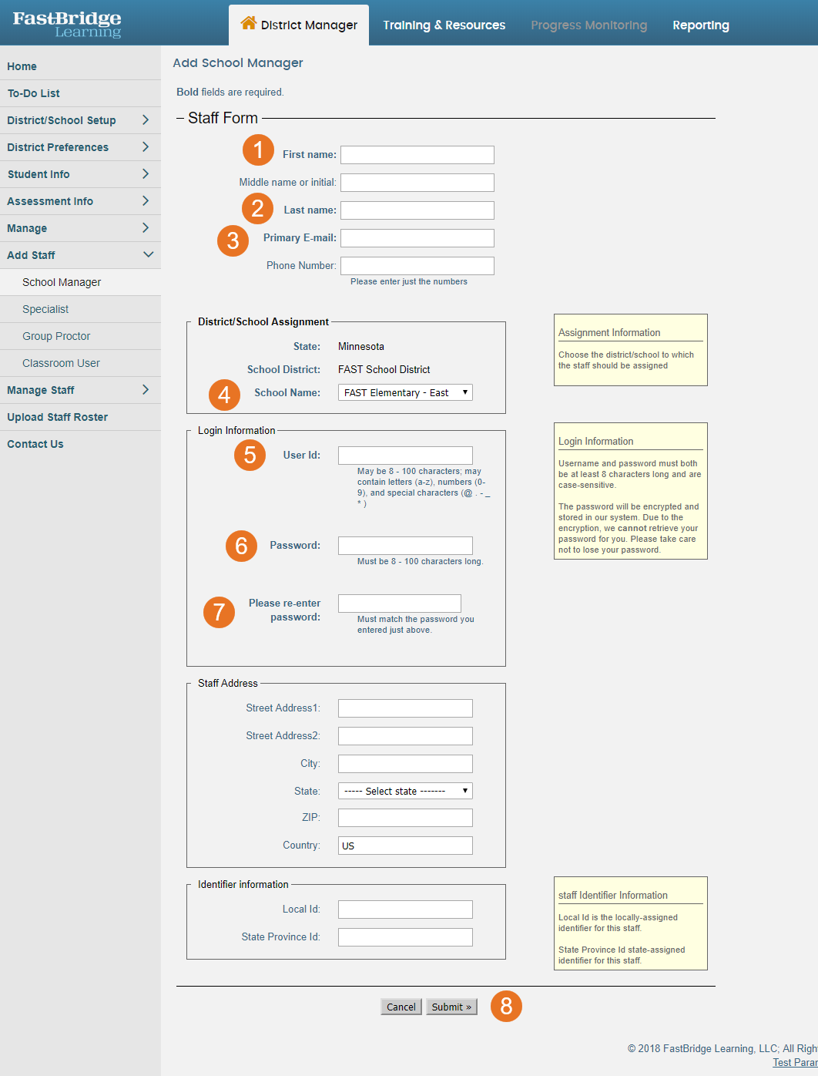Expand District/School Setup chevron
This screenshot has width=818, height=1076.
(x=146, y=119)
